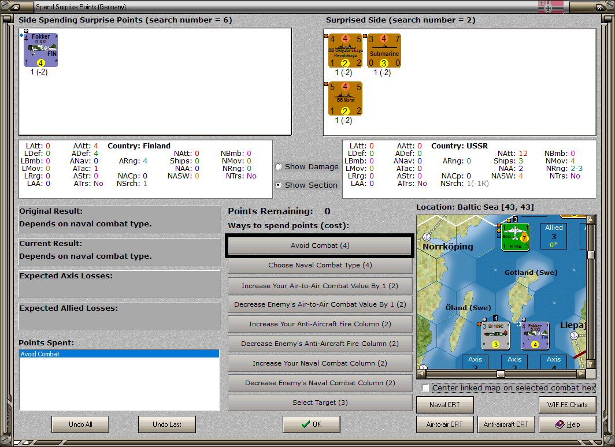Click Increase Your Air-to-Air Combat Value button
The width and height of the screenshot is (615, 447).
click(320, 286)
